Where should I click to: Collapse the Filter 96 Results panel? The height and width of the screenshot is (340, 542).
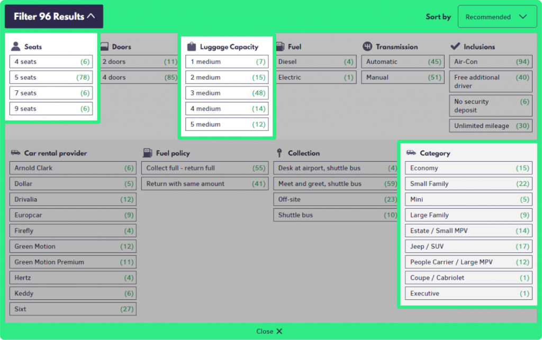click(x=53, y=16)
